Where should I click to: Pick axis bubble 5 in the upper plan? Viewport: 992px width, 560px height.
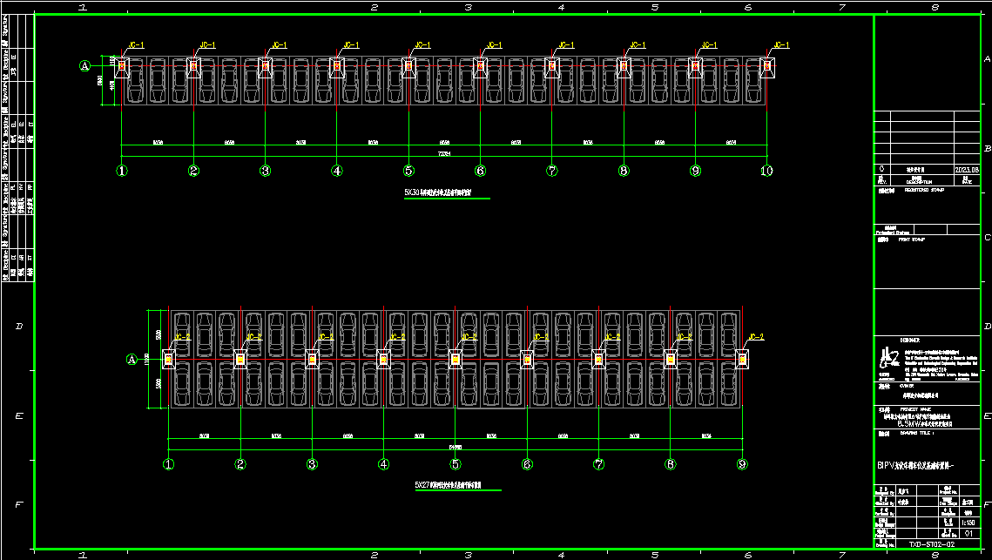[x=408, y=170]
